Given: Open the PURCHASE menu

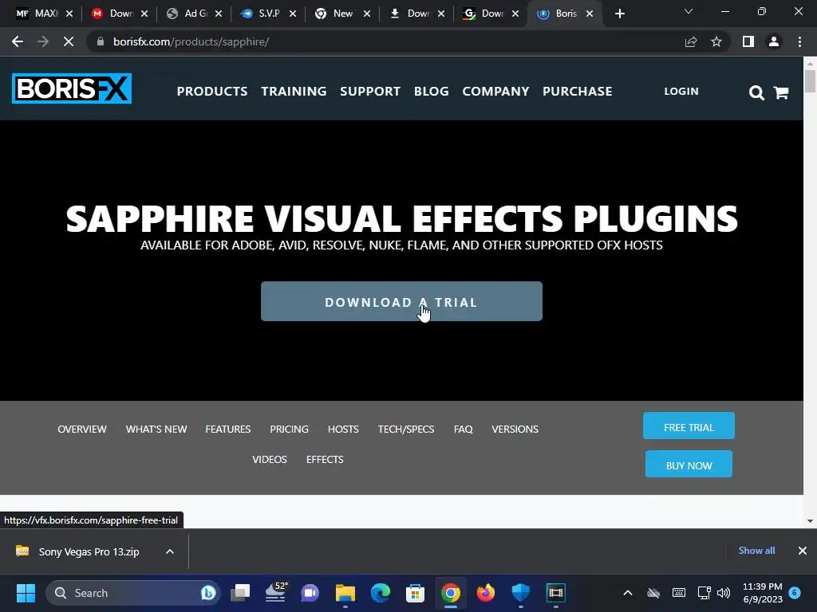Looking at the screenshot, I should [578, 91].
